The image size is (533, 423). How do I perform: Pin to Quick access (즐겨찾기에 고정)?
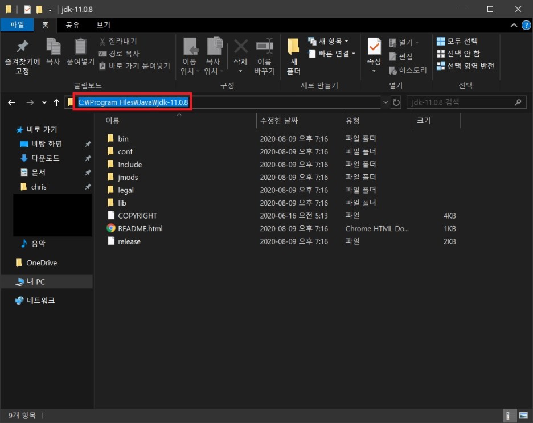22,56
